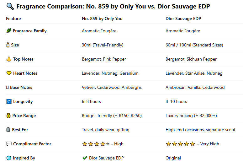Screen dimensions: 243x167
Task: Click the No. 859 by Only You header
Action: pyautogui.click(x=102, y=19)
